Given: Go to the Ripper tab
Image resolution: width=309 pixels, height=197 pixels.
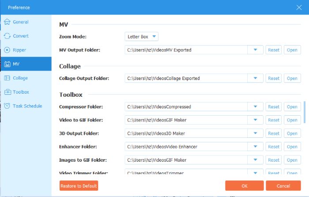Looking at the screenshot, I should point(19,50).
